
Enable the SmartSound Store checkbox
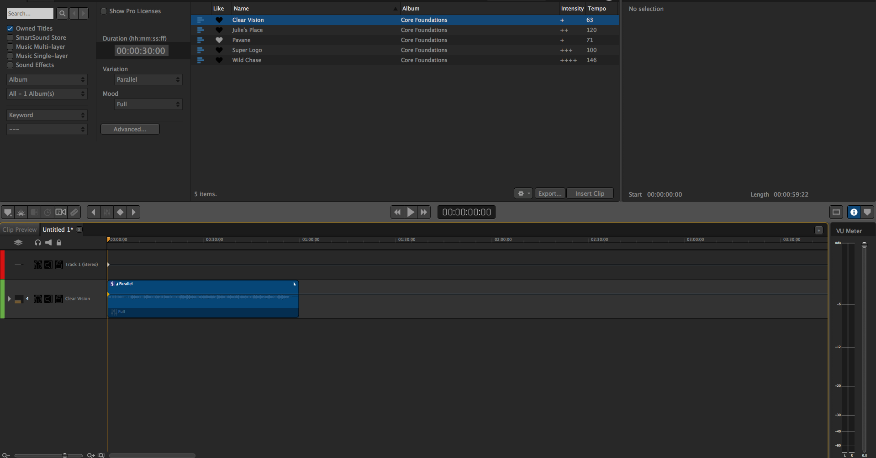coord(10,37)
